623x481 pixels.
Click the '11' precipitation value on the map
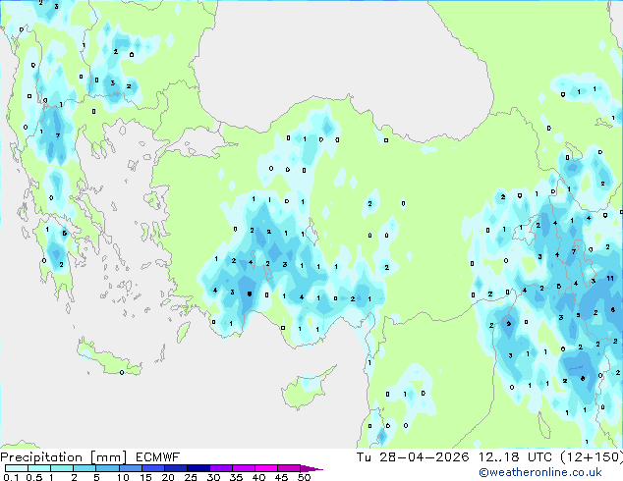tap(610, 279)
